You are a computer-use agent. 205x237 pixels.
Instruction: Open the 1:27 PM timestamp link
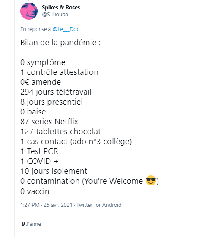(30, 205)
